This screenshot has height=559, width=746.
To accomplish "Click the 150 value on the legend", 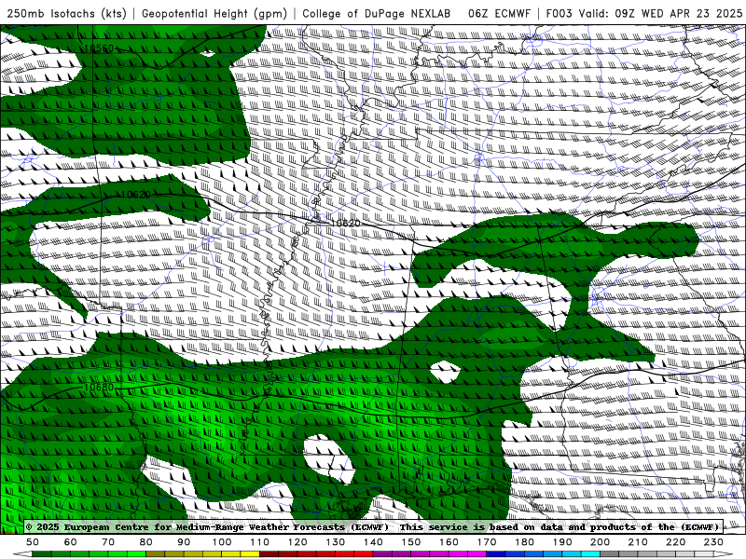I will point(411,542).
